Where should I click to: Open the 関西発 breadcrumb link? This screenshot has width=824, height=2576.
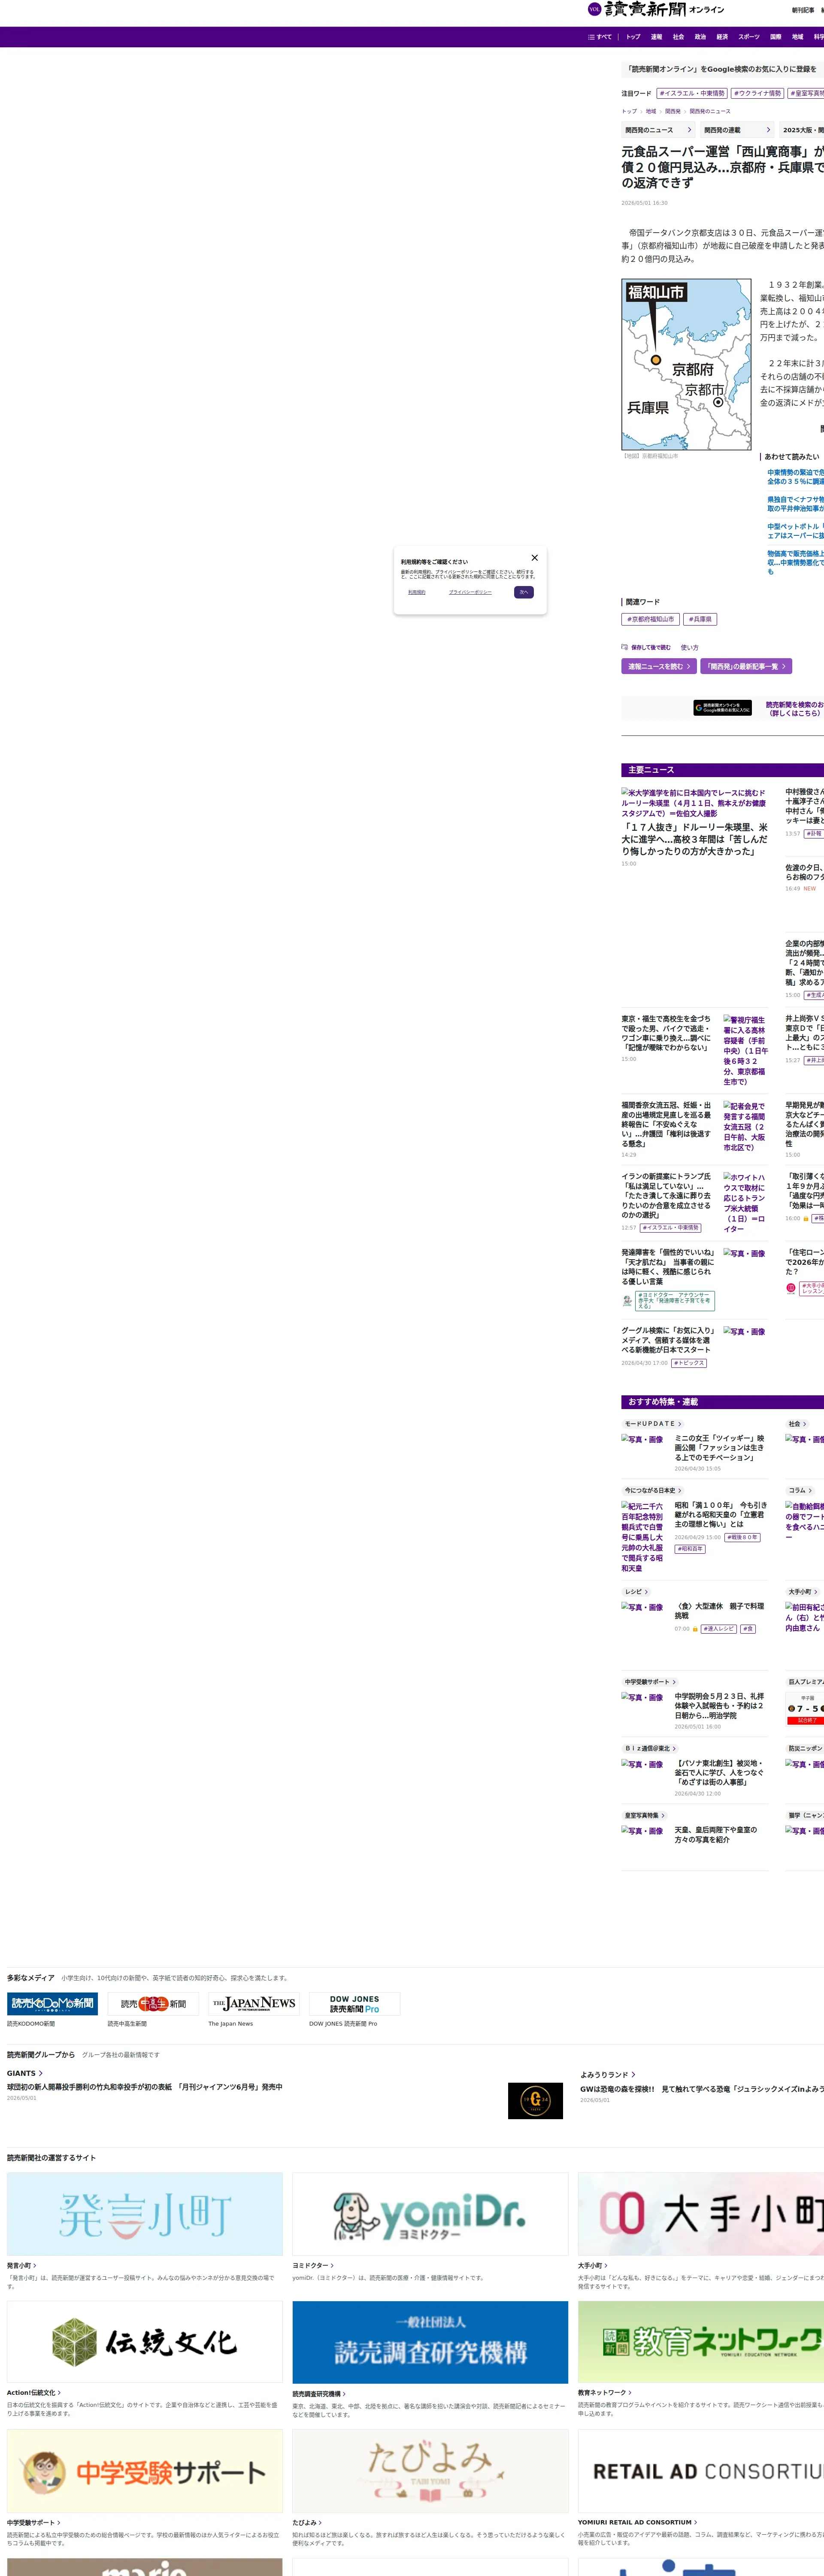(673, 112)
